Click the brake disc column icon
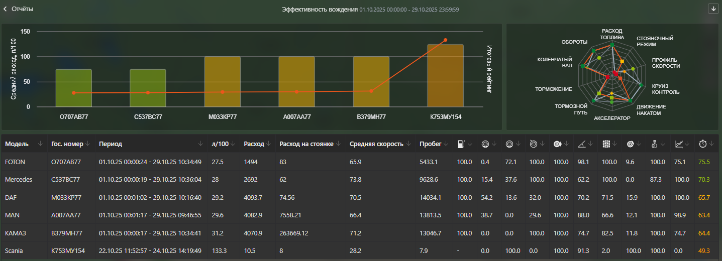The height and width of the screenshot is (261, 722). pyautogui.click(x=630, y=144)
